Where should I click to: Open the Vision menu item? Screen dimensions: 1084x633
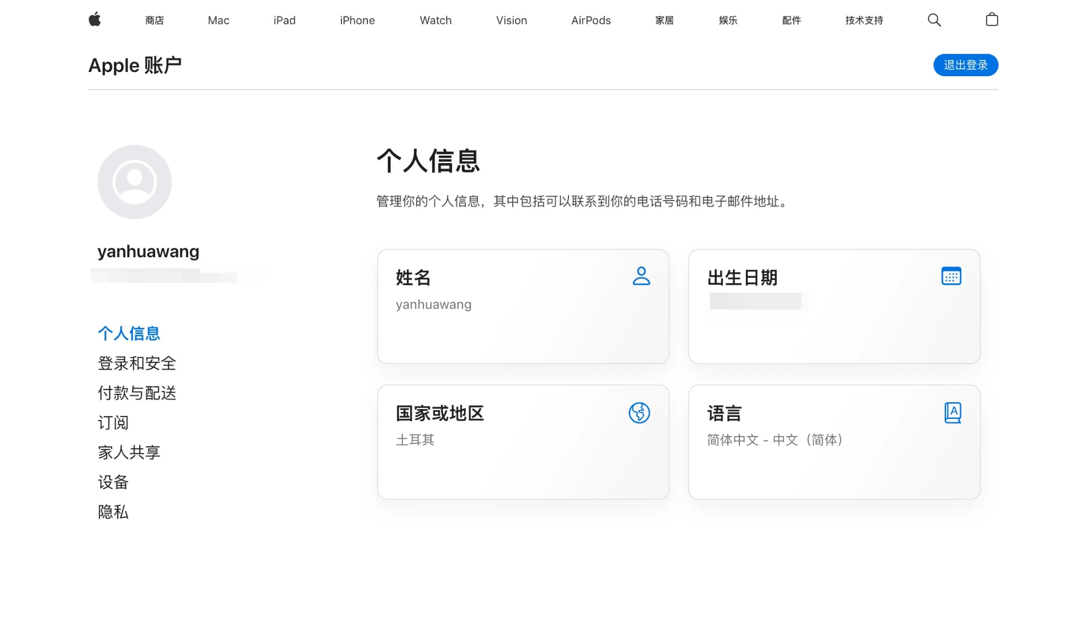pyautogui.click(x=511, y=20)
